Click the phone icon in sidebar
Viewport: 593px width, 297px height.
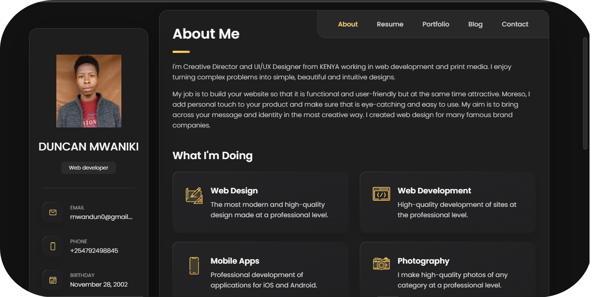tap(53, 246)
